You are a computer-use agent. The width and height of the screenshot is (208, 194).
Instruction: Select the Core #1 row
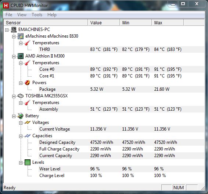[121, 76]
